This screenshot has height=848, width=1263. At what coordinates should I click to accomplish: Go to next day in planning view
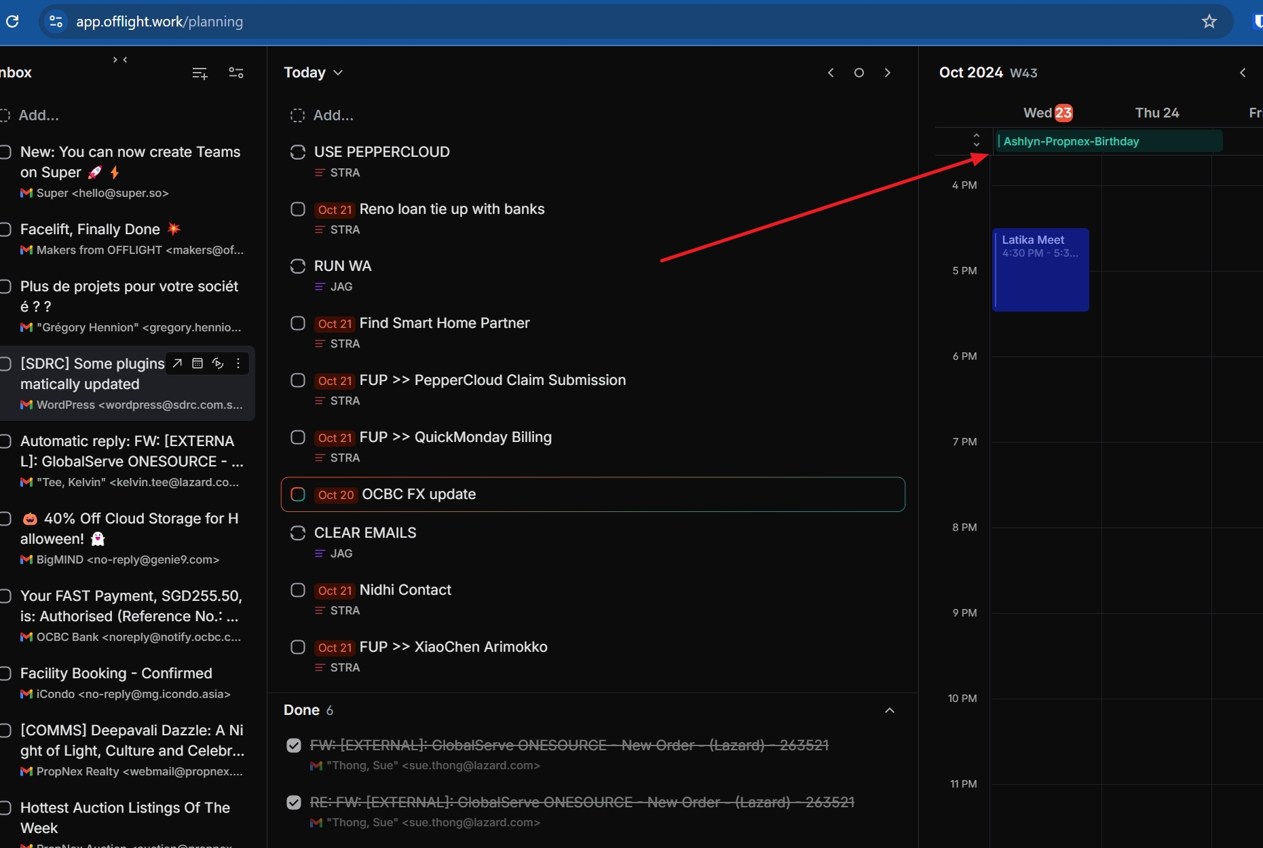tap(887, 73)
